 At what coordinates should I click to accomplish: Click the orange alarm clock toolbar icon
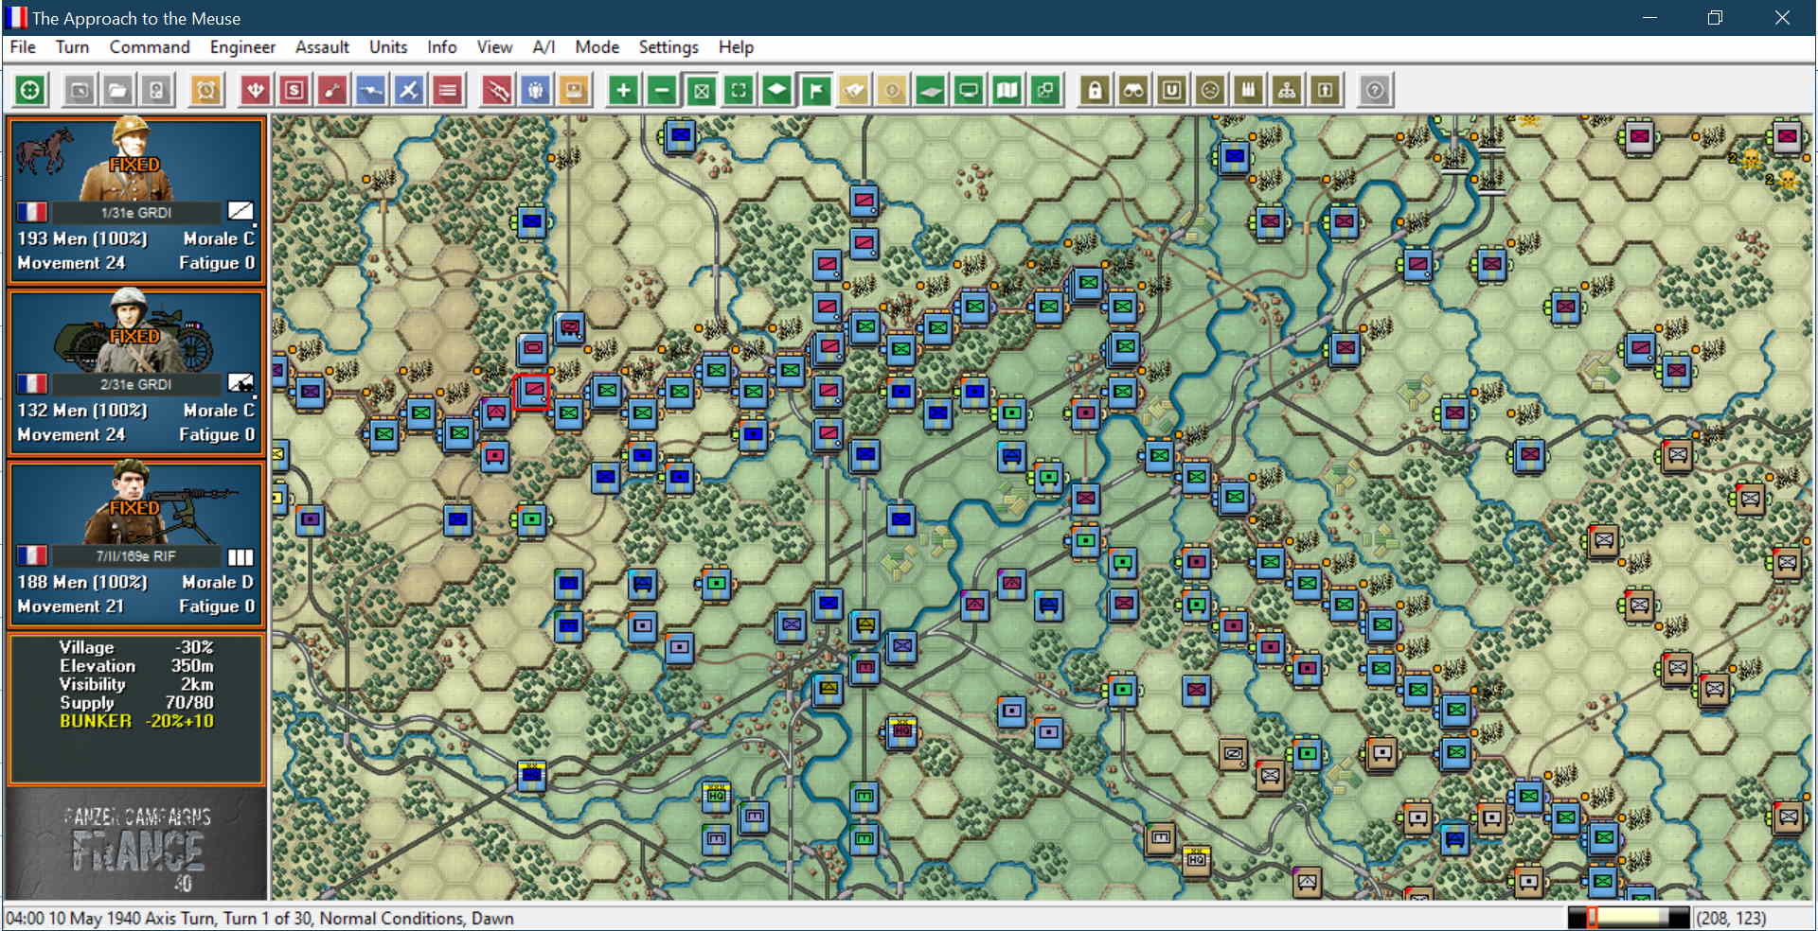(x=205, y=91)
